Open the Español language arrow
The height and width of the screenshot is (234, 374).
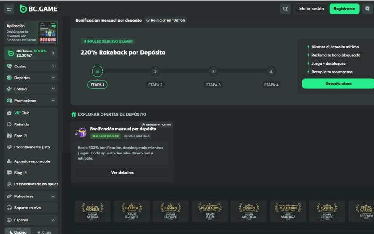[53, 220]
